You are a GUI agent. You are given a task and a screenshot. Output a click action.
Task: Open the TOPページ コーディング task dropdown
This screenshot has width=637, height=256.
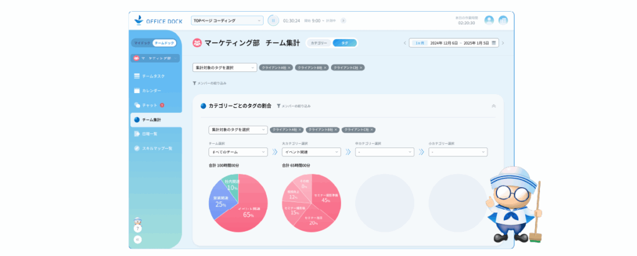point(227,20)
